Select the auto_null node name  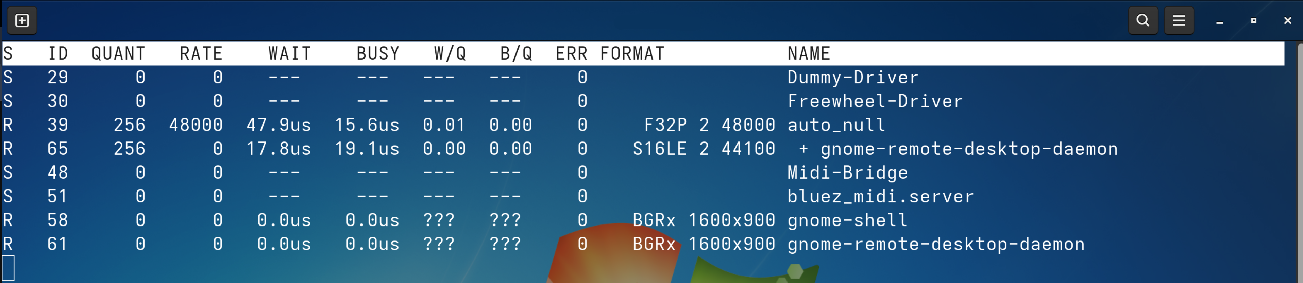(836, 125)
